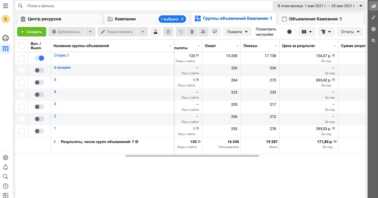Focus the Поиск и фильтр search field
This screenshot has width=378, height=198.
(x=144, y=6)
